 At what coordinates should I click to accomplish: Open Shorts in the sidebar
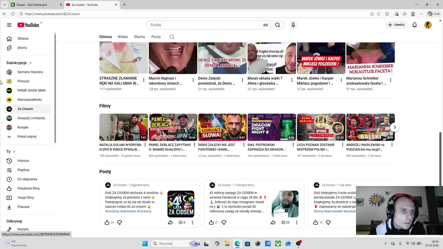click(27, 48)
